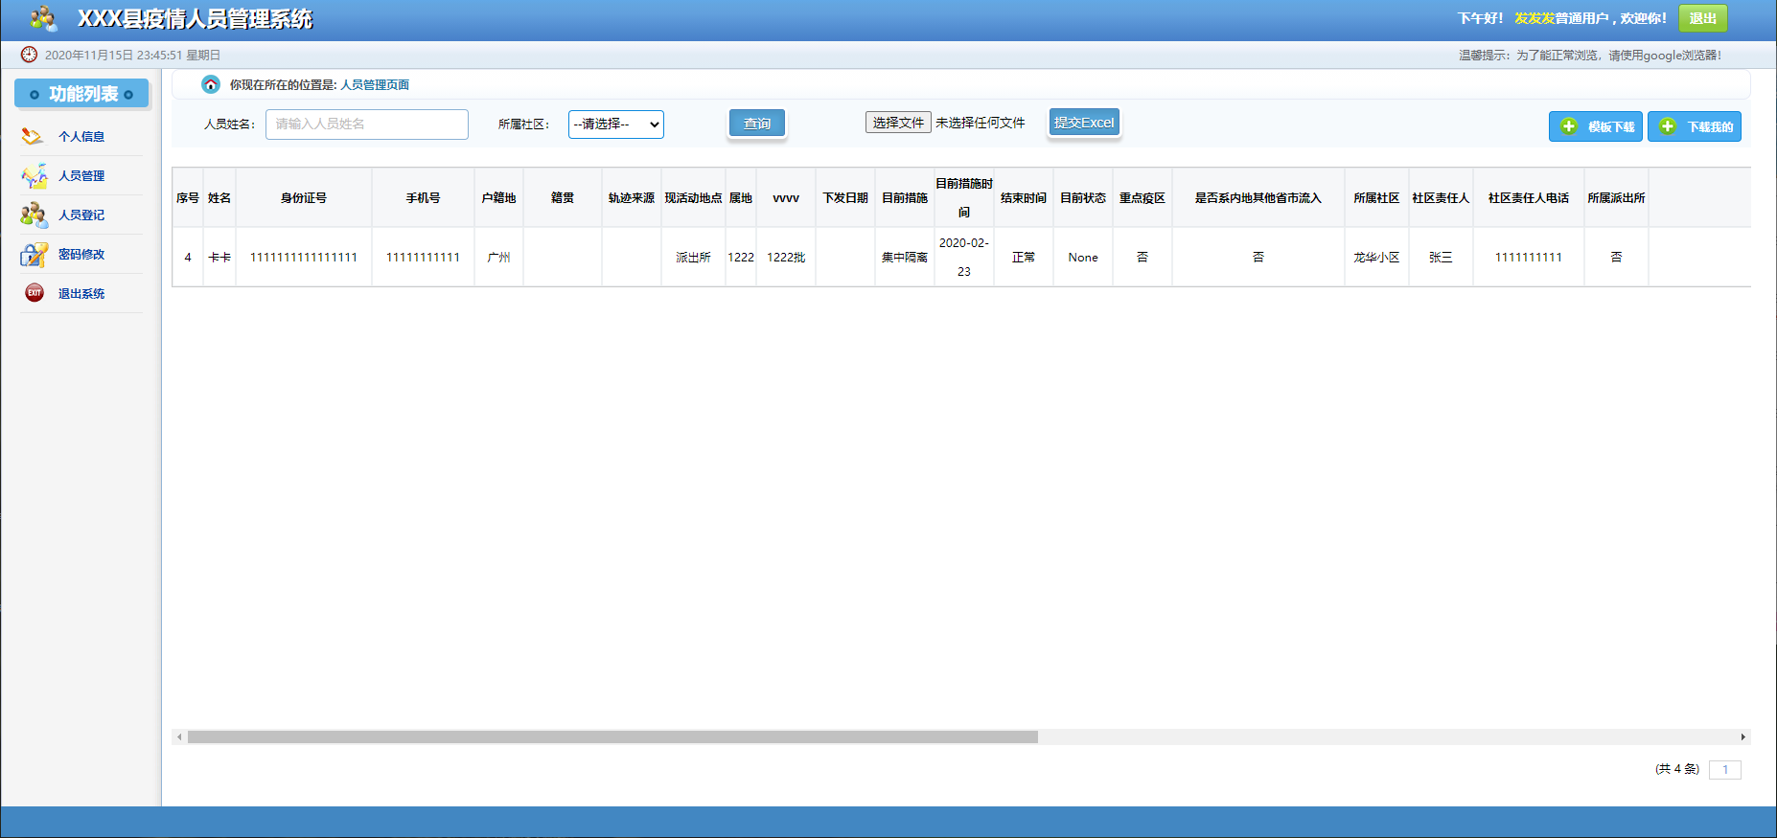Click the 户籍地 column header
Viewport: 1777px width, 838px height.
click(x=498, y=198)
